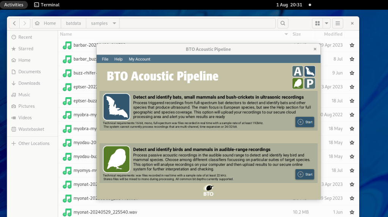The width and height of the screenshot is (388, 217).
Task: Search files with the magnifier icon
Action: (x=283, y=23)
